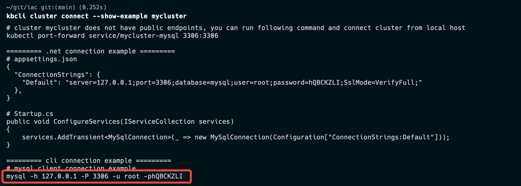The width and height of the screenshot is (521, 186).
Task: Click the services.AddTransient<MySqlConnection> line
Action: (x=236, y=137)
